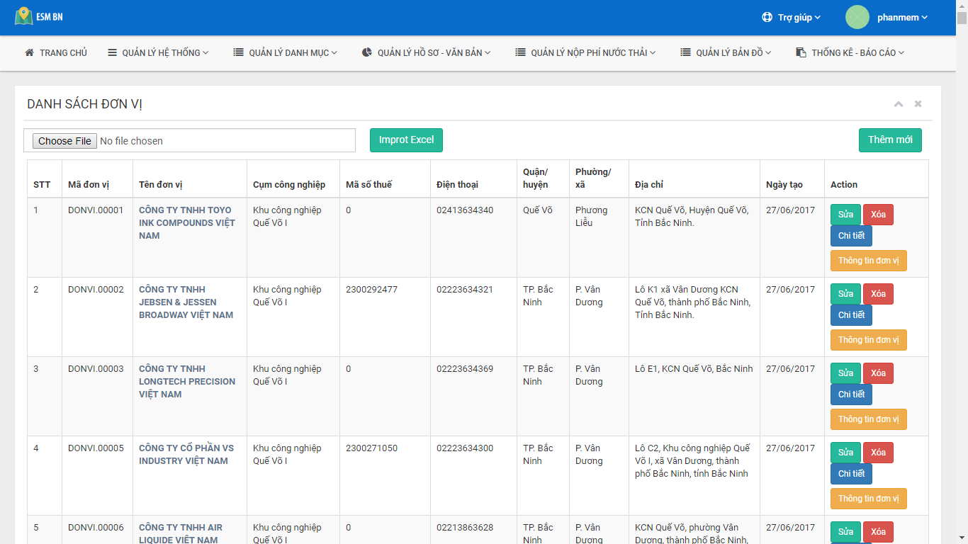This screenshot has height=544, width=968.
Task: Open Công ty TNHH Toyo Ink Compounds Việt Nam
Action: click(x=186, y=223)
